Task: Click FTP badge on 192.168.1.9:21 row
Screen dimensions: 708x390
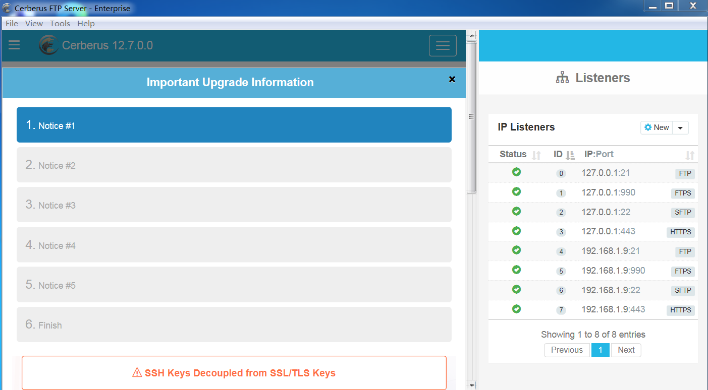Action: click(685, 252)
